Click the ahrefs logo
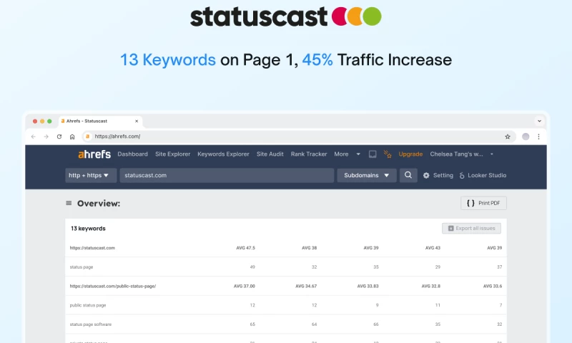 pos(94,154)
